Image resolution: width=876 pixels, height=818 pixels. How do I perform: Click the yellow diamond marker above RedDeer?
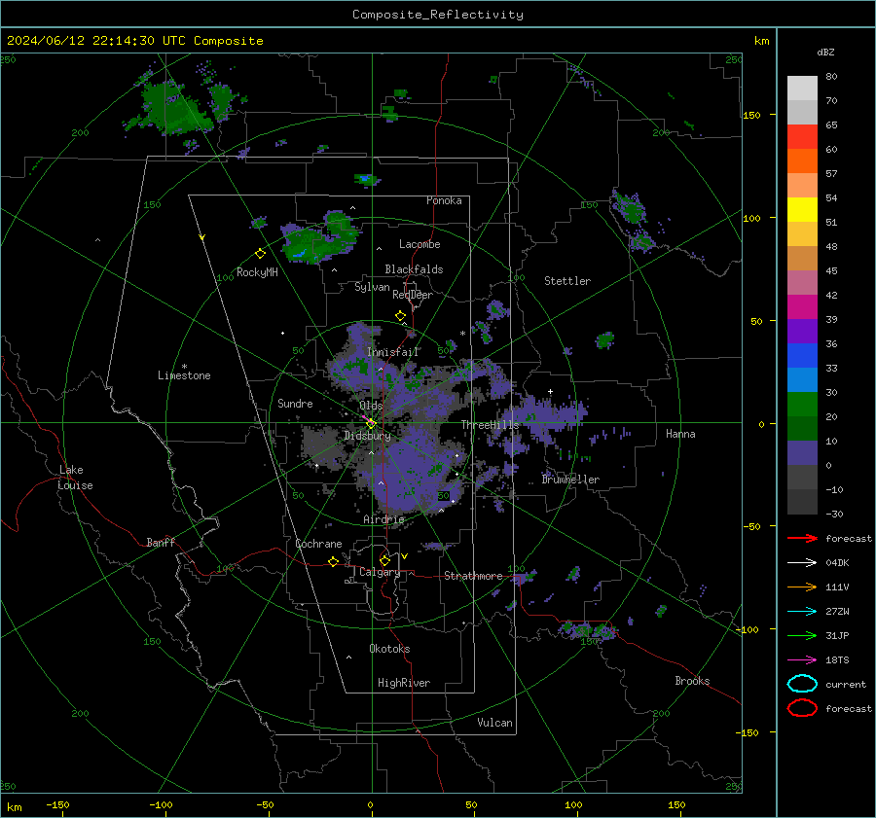[401, 316]
